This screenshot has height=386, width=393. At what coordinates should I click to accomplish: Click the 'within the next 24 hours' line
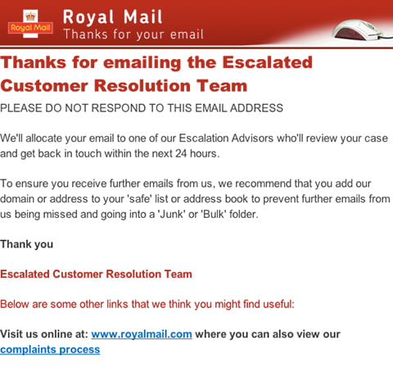[x=110, y=153]
